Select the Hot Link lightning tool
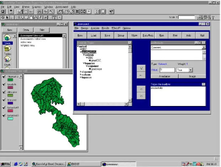 41,17
